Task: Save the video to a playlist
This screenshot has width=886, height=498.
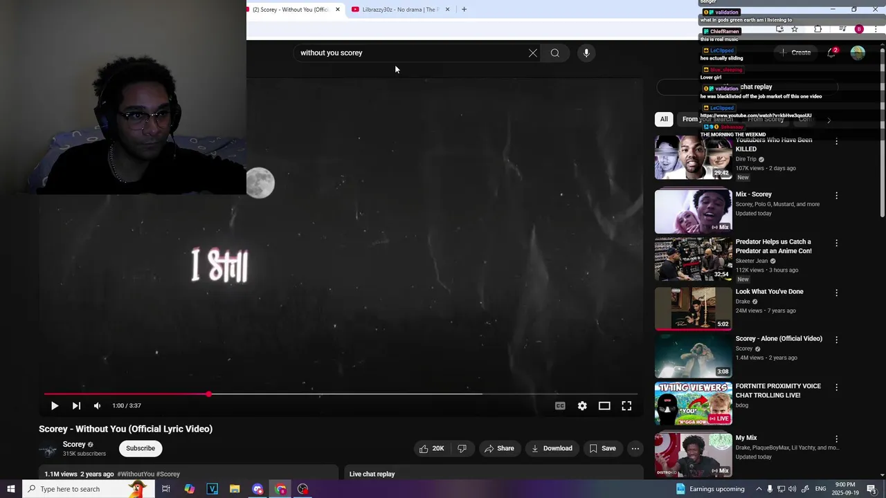Action: 602,448
